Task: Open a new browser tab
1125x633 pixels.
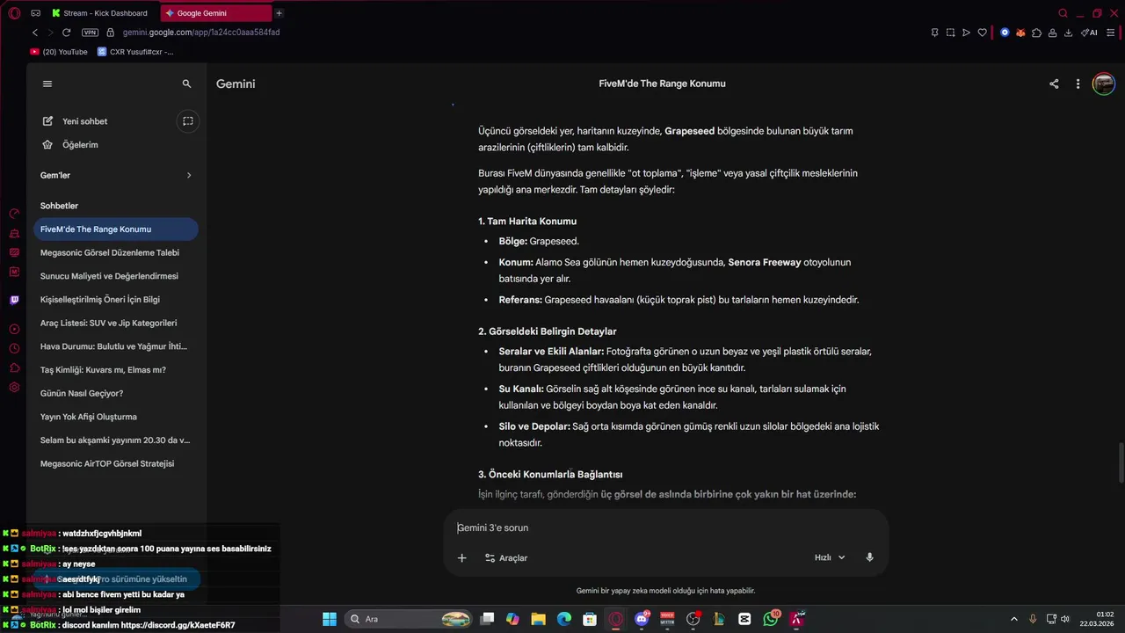Action: pyautogui.click(x=279, y=13)
